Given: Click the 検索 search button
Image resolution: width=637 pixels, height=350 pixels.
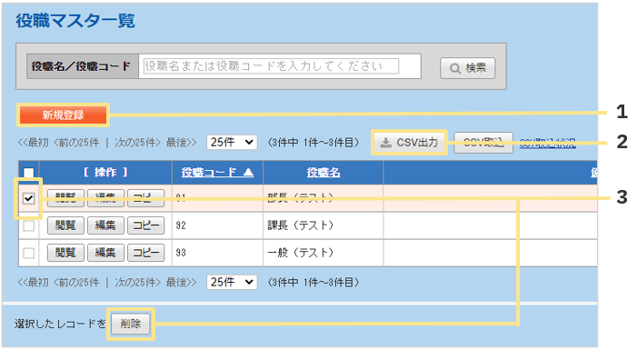Looking at the screenshot, I should tap(468, 68).
